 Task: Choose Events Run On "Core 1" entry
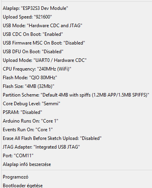pyautogui.click(x=77, y=130)
